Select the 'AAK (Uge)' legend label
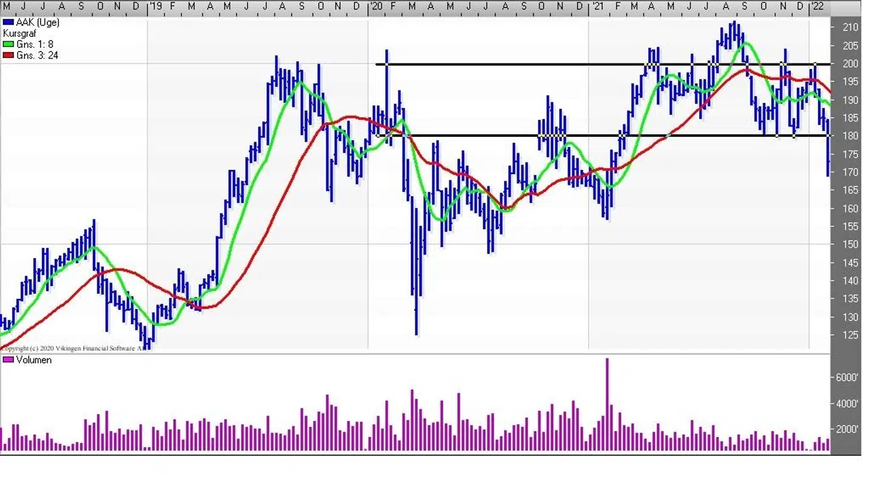 point(38,22)
